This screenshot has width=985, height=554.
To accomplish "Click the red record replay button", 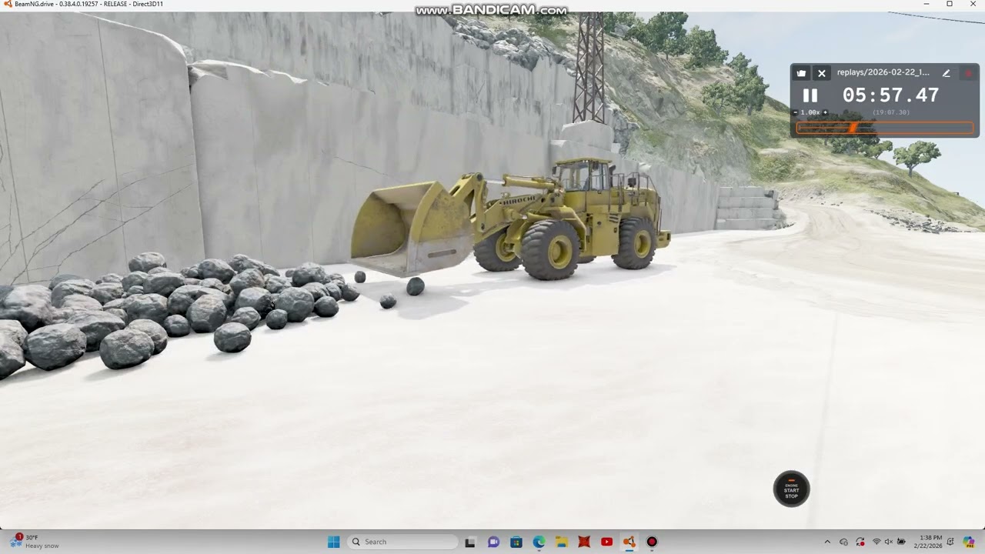I will [x=968, y=73].
